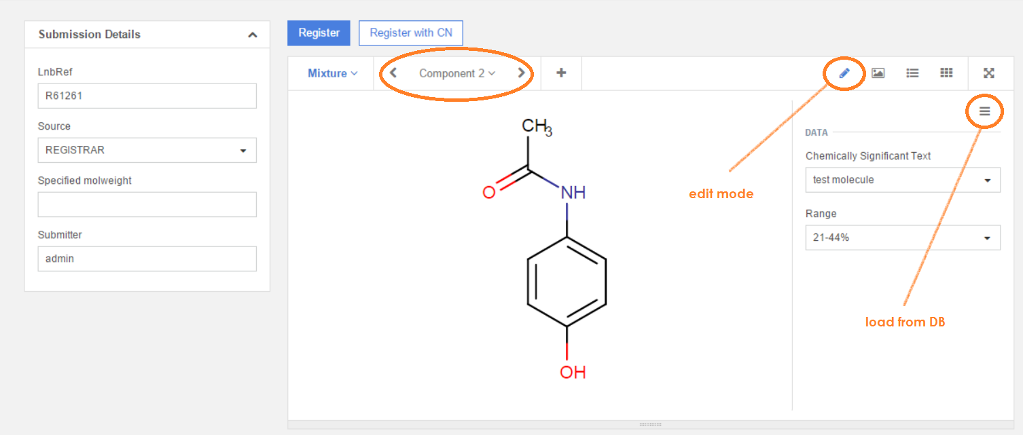Click the Submitter input field
Viewport: 1023px width, 435px height.
point(147,259)
